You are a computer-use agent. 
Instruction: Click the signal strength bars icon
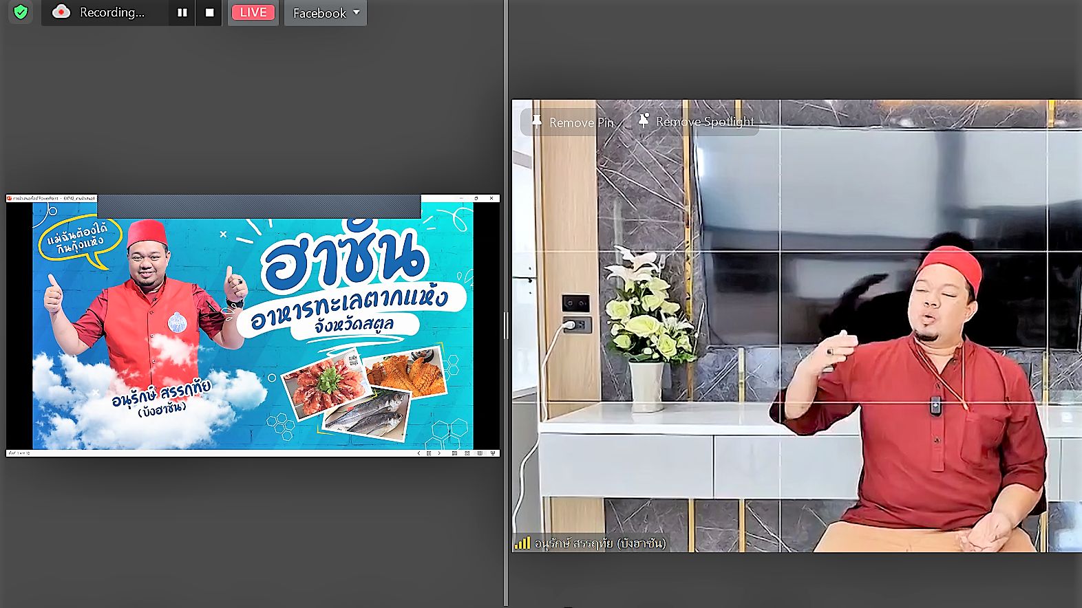(x=522, y=543)
